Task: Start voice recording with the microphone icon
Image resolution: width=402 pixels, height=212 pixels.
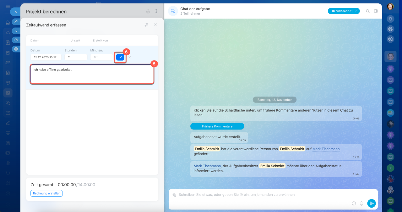Action: point(361,203)
